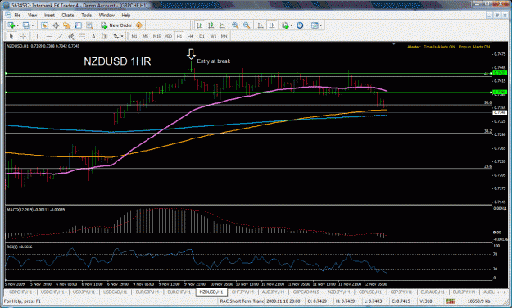Open the Window menu
Viewport: 512px width, 308px height.
click(106, 15)
